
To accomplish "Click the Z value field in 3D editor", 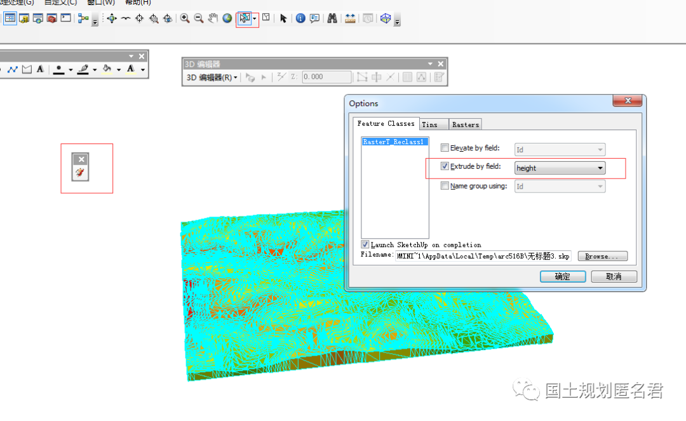I will pos(326,77).
